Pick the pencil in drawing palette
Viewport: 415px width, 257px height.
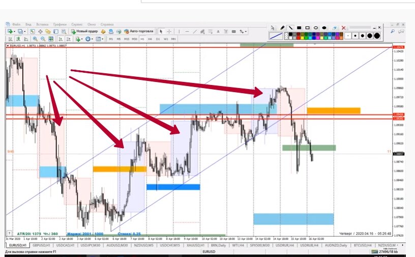point(282,27)
